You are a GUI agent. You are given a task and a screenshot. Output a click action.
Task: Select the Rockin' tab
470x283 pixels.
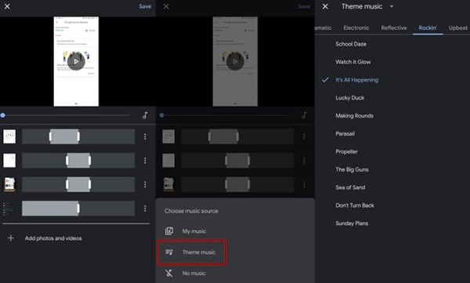tap(428, 28)
